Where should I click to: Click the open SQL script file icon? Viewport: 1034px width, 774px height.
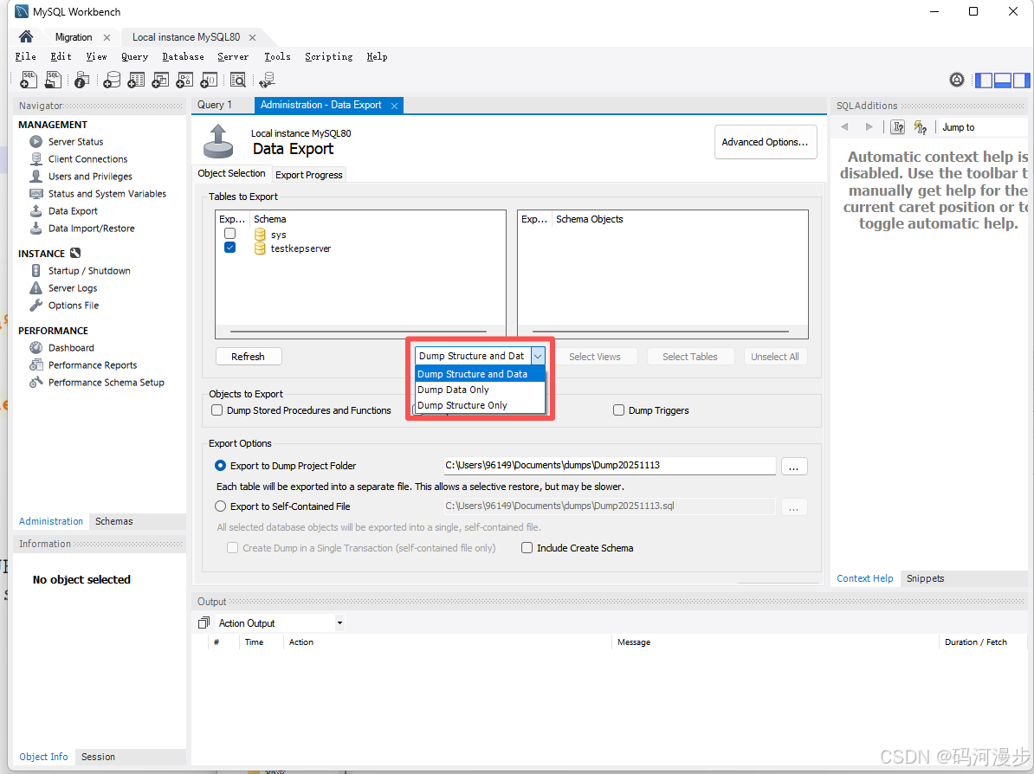(x=53, y=80)
